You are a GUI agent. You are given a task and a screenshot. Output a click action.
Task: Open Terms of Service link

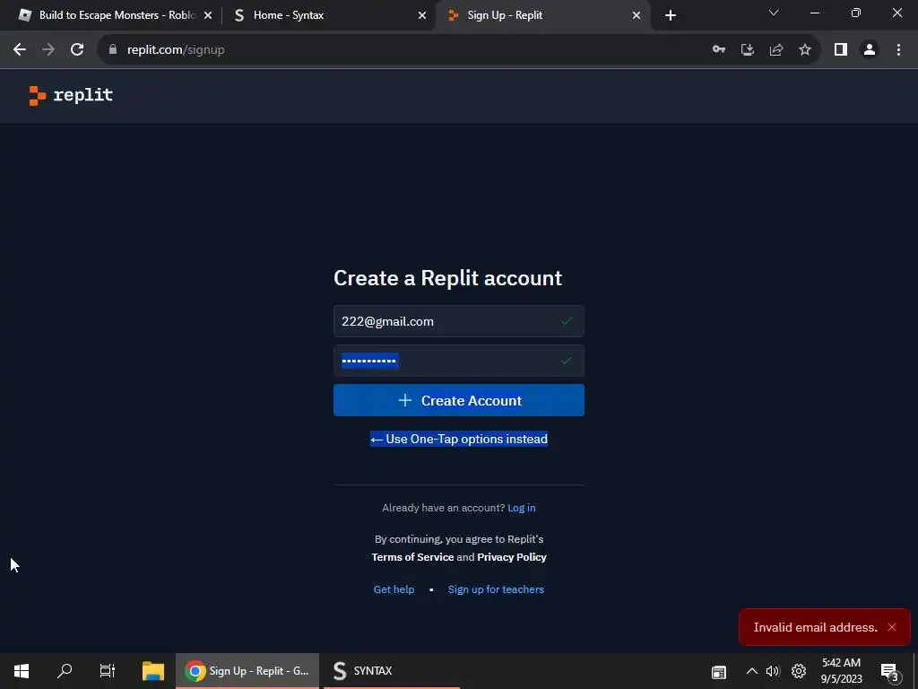click(412, 557)
